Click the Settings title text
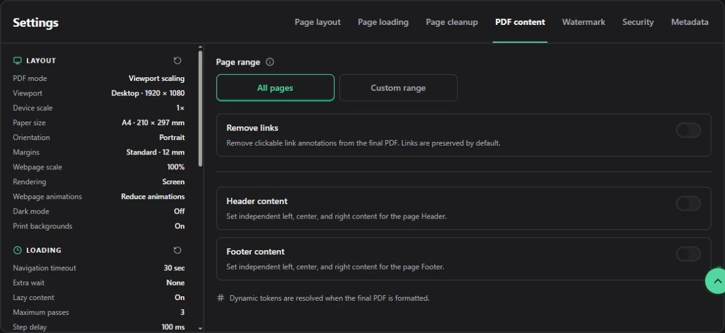 36,22
